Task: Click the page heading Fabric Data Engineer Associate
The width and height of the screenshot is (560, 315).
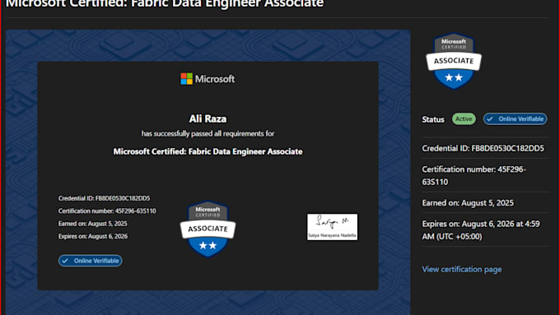Action: (165, 3)
